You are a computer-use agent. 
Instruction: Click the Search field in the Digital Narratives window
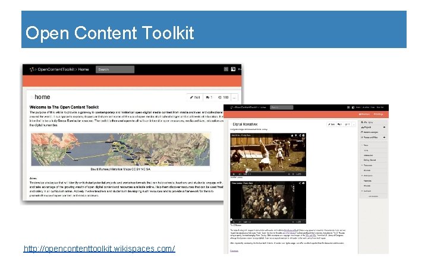click(281, 107)
